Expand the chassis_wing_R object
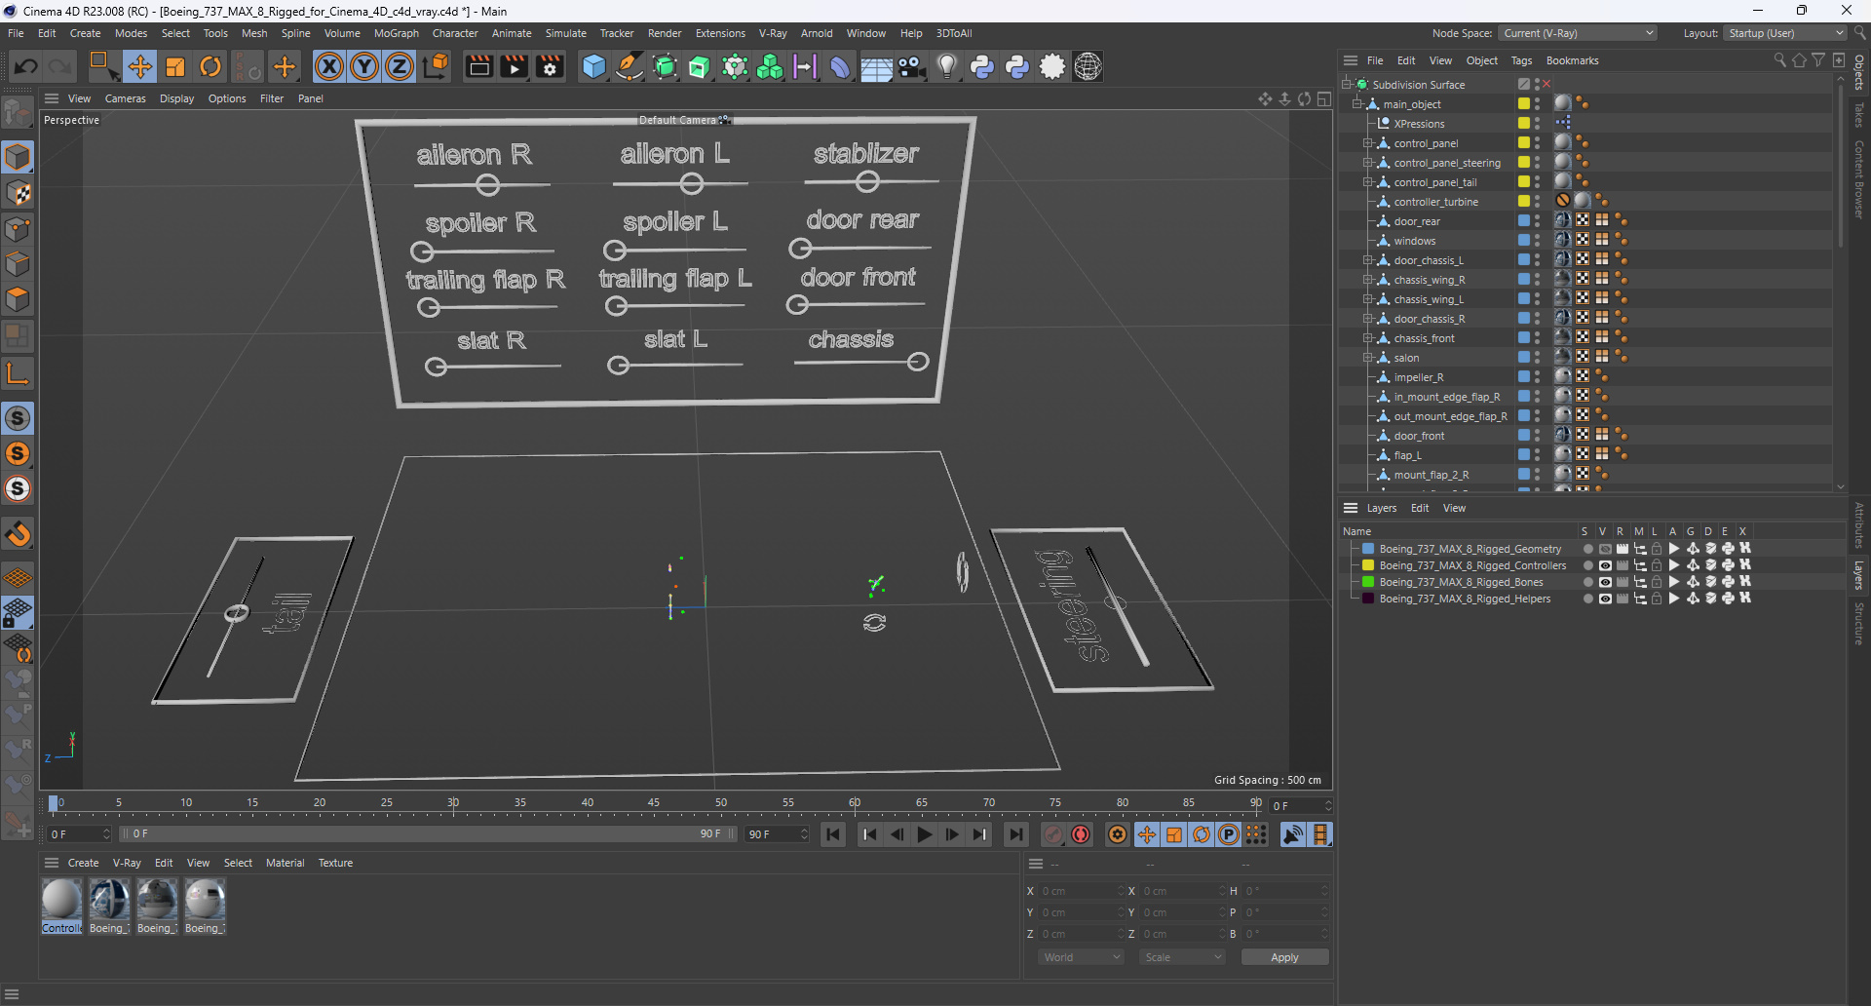The height and width of the screenshot is (1006, 1871). tap(1368, 280)
